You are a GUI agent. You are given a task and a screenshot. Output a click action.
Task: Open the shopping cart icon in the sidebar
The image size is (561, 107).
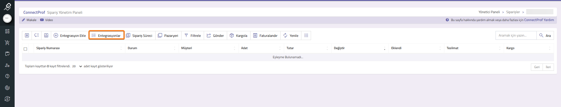(x=7, y=43)
